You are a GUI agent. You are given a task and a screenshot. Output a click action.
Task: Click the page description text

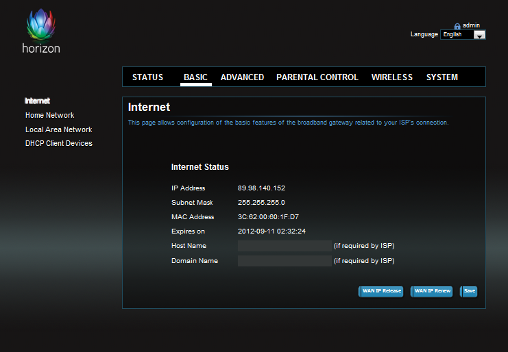289,123
